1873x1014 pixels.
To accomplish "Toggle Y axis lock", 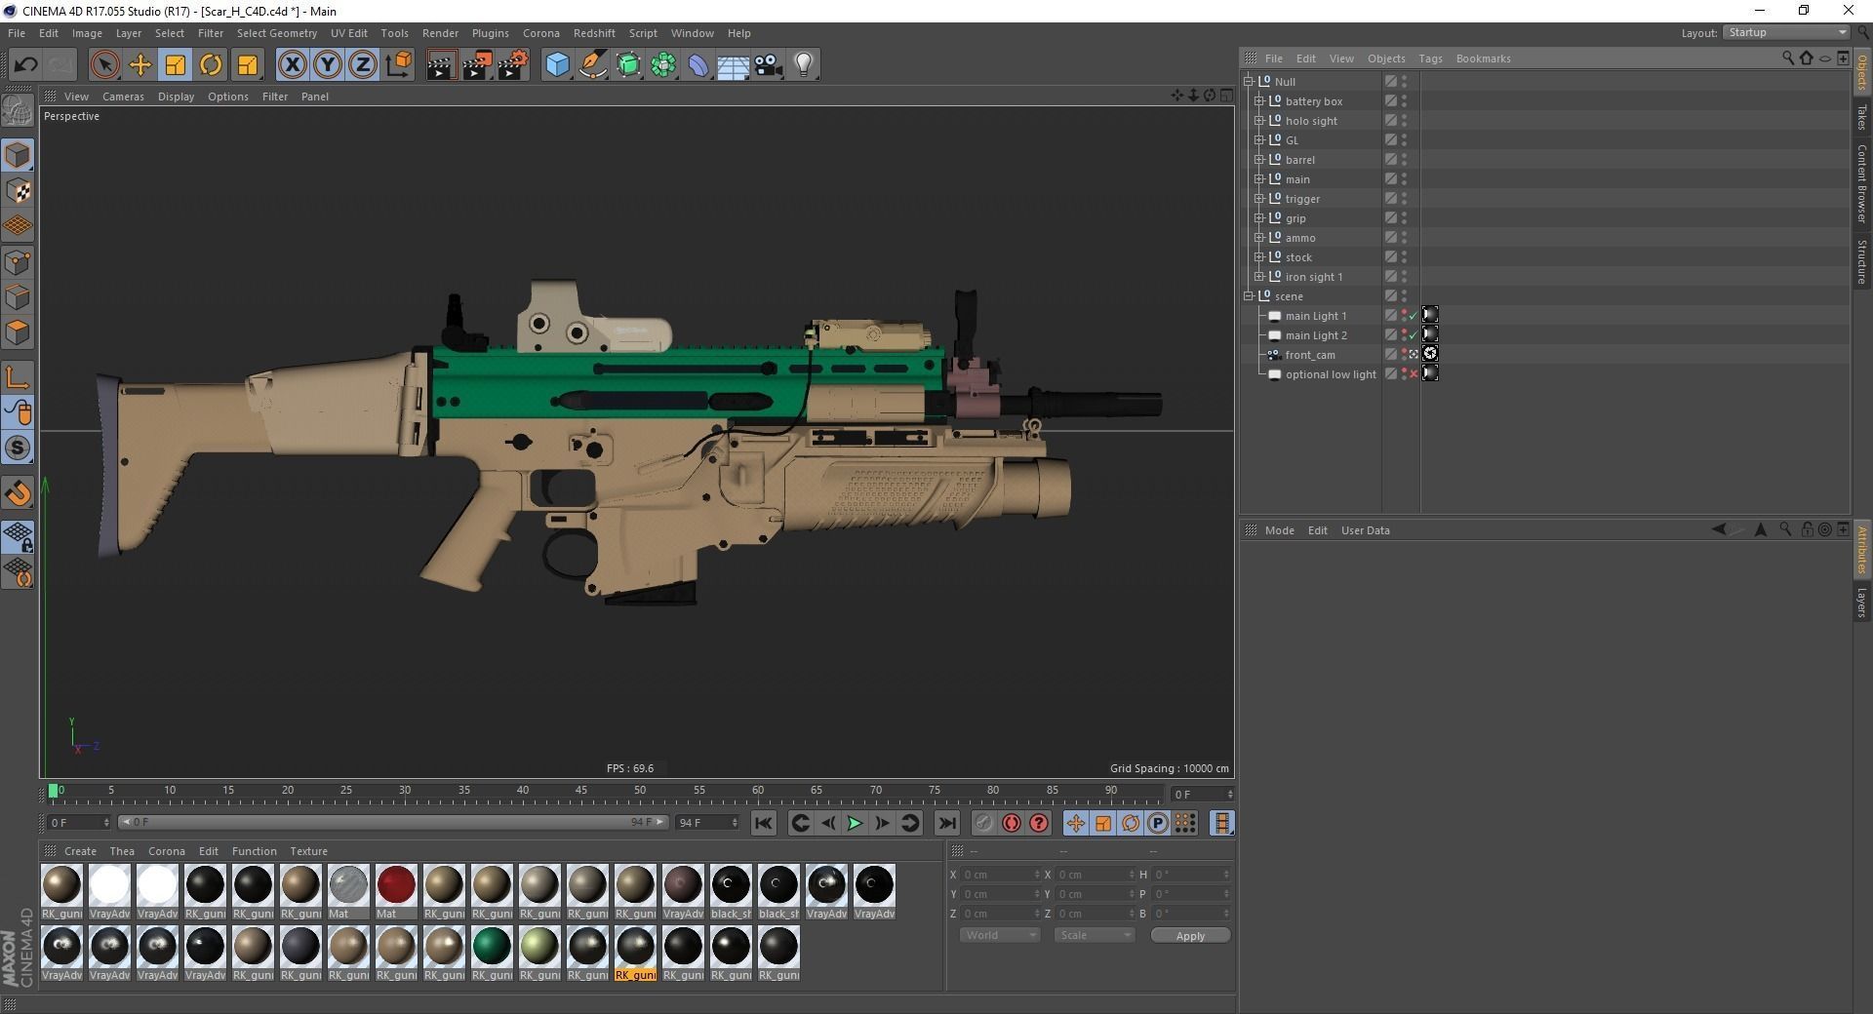I will [x=328, y=65].
